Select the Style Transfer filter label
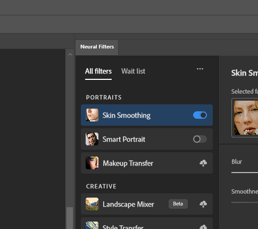Image resolution: width=258 pixels, height=229 pixels. [x=123, y=227]
